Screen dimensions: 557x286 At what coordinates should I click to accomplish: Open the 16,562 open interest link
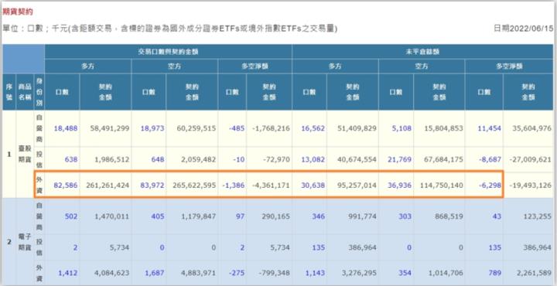pyautogui.click(x=313, y=128)
